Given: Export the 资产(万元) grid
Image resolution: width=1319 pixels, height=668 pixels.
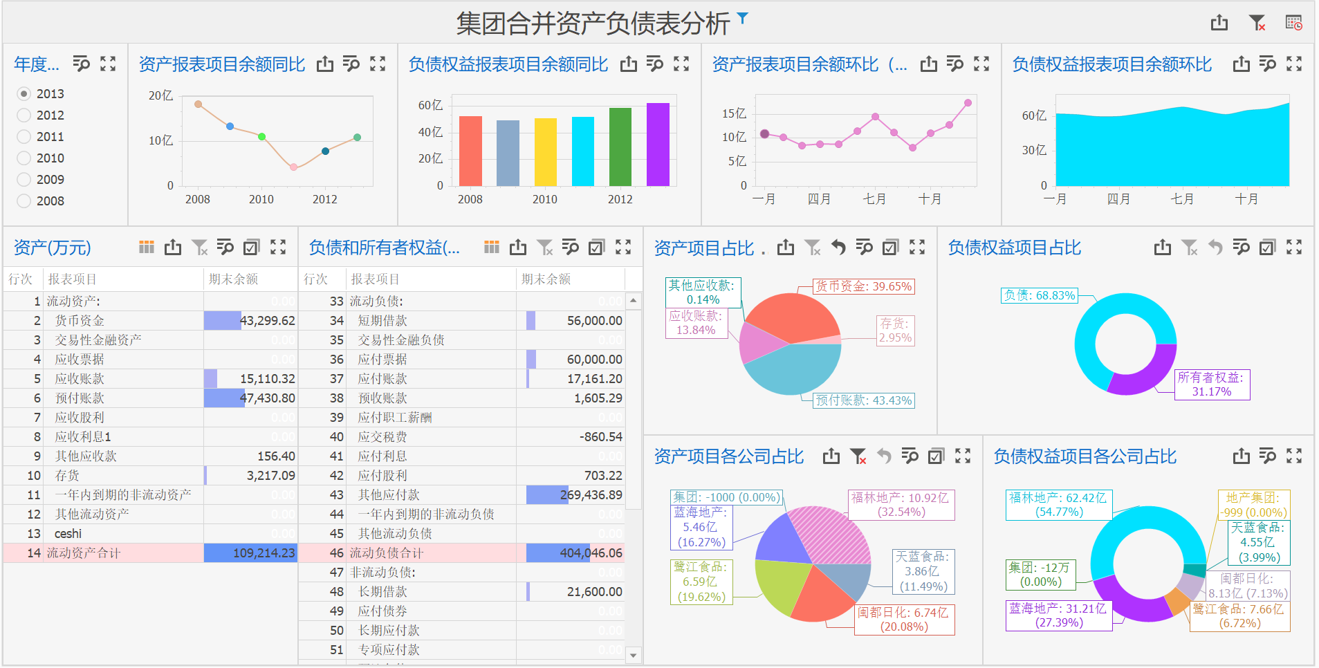Looking at the screenshot, I should click(x=173, y=247).
